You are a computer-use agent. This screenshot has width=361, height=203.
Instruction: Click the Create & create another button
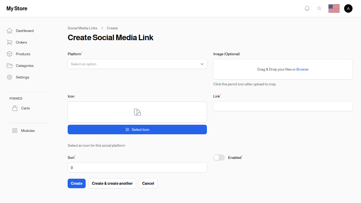tap(112, 183)
